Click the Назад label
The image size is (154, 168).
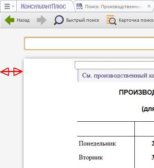(x=23, y=20)
